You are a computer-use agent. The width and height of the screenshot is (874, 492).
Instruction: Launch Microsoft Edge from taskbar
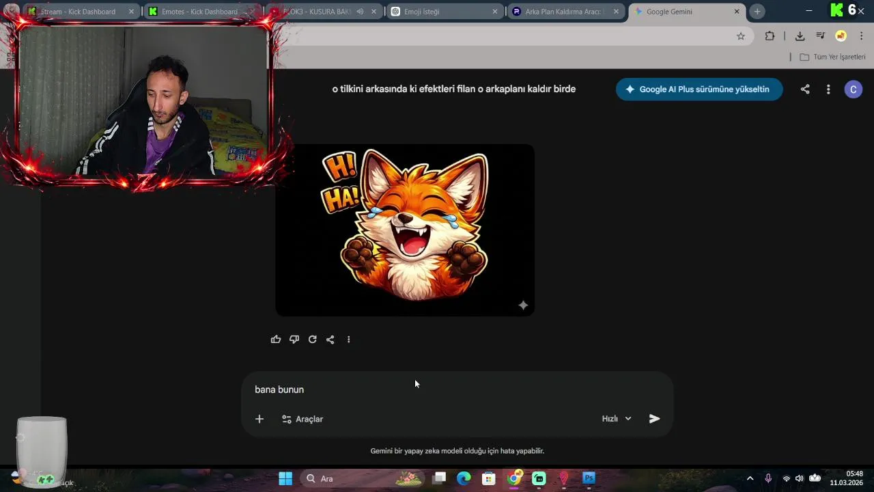point(464,478)
